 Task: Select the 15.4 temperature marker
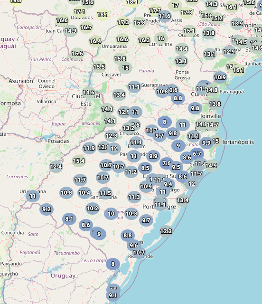pos(79,161)
